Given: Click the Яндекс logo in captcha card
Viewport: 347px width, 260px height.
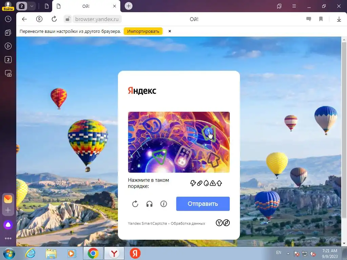Looking at the screenshot, I should 142,91.
